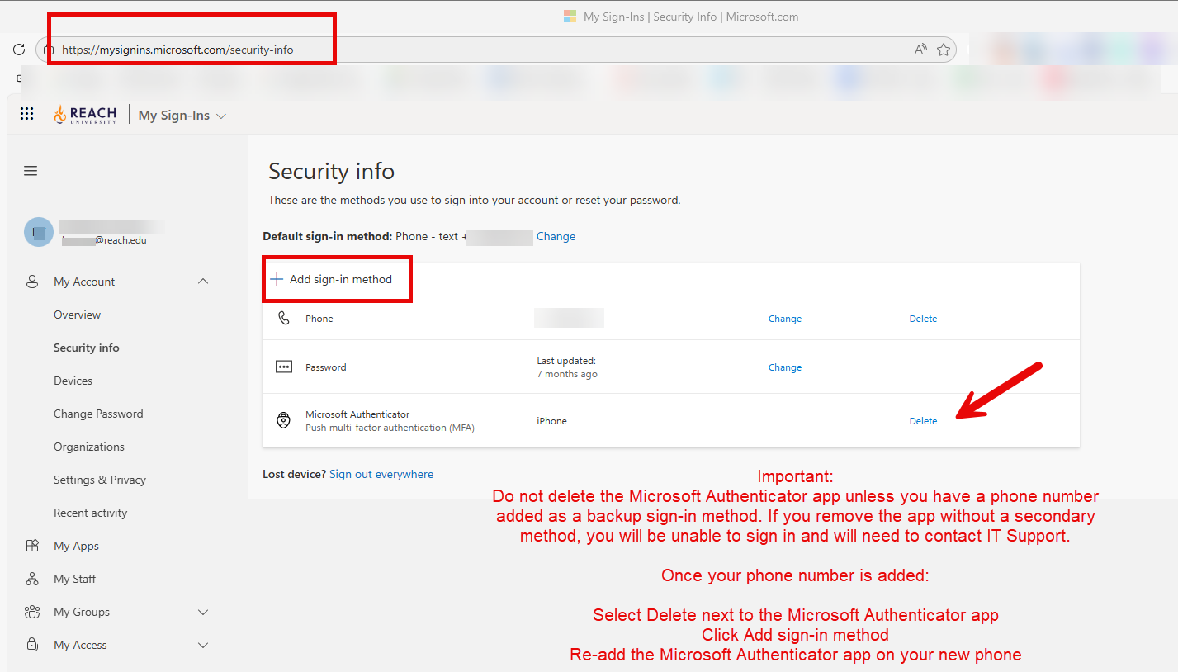Click the browser address bar URL
This screenshot has width=1178, height=672.
[177, 50]
